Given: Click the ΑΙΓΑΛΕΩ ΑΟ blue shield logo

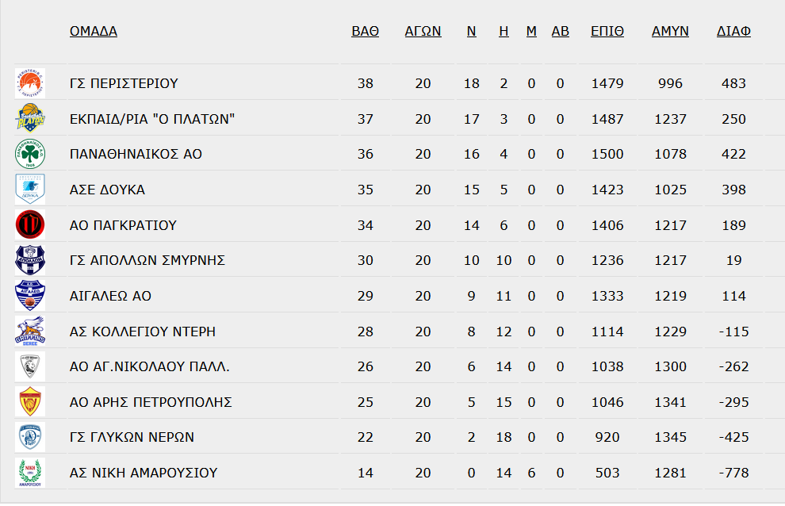Looking at the screenshot, I should (x=30, y=296).
